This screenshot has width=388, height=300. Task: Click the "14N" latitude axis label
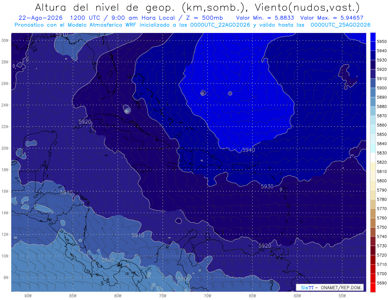tap(5, 213)
